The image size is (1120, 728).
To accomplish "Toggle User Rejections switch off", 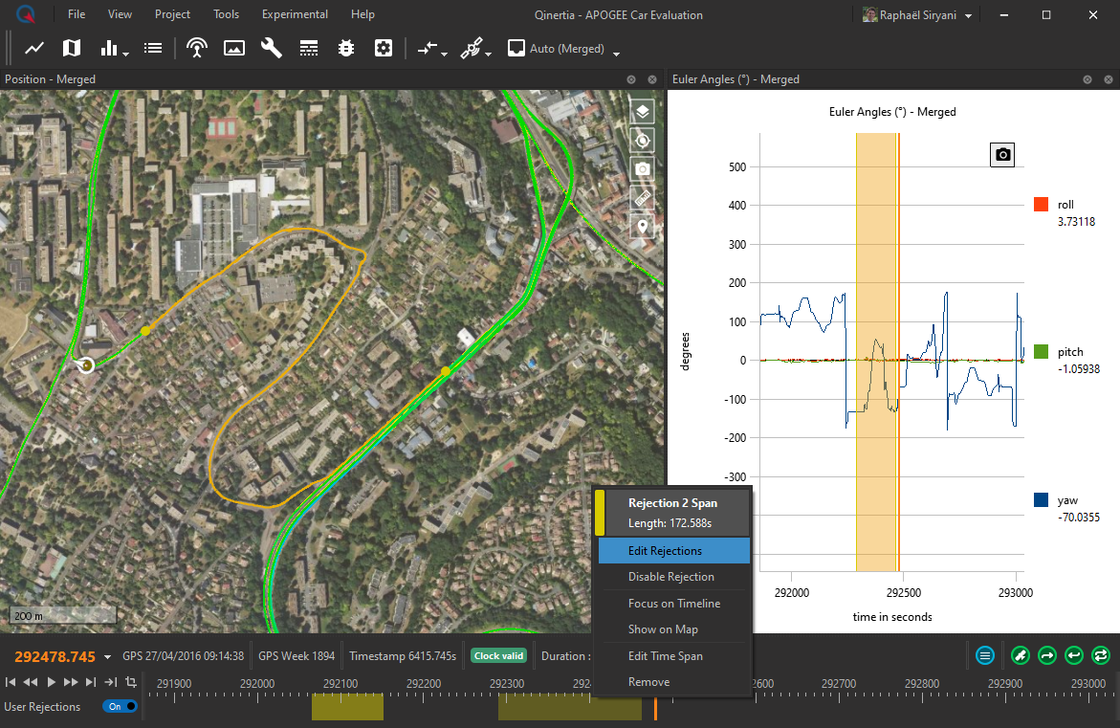I will point(120,706).
